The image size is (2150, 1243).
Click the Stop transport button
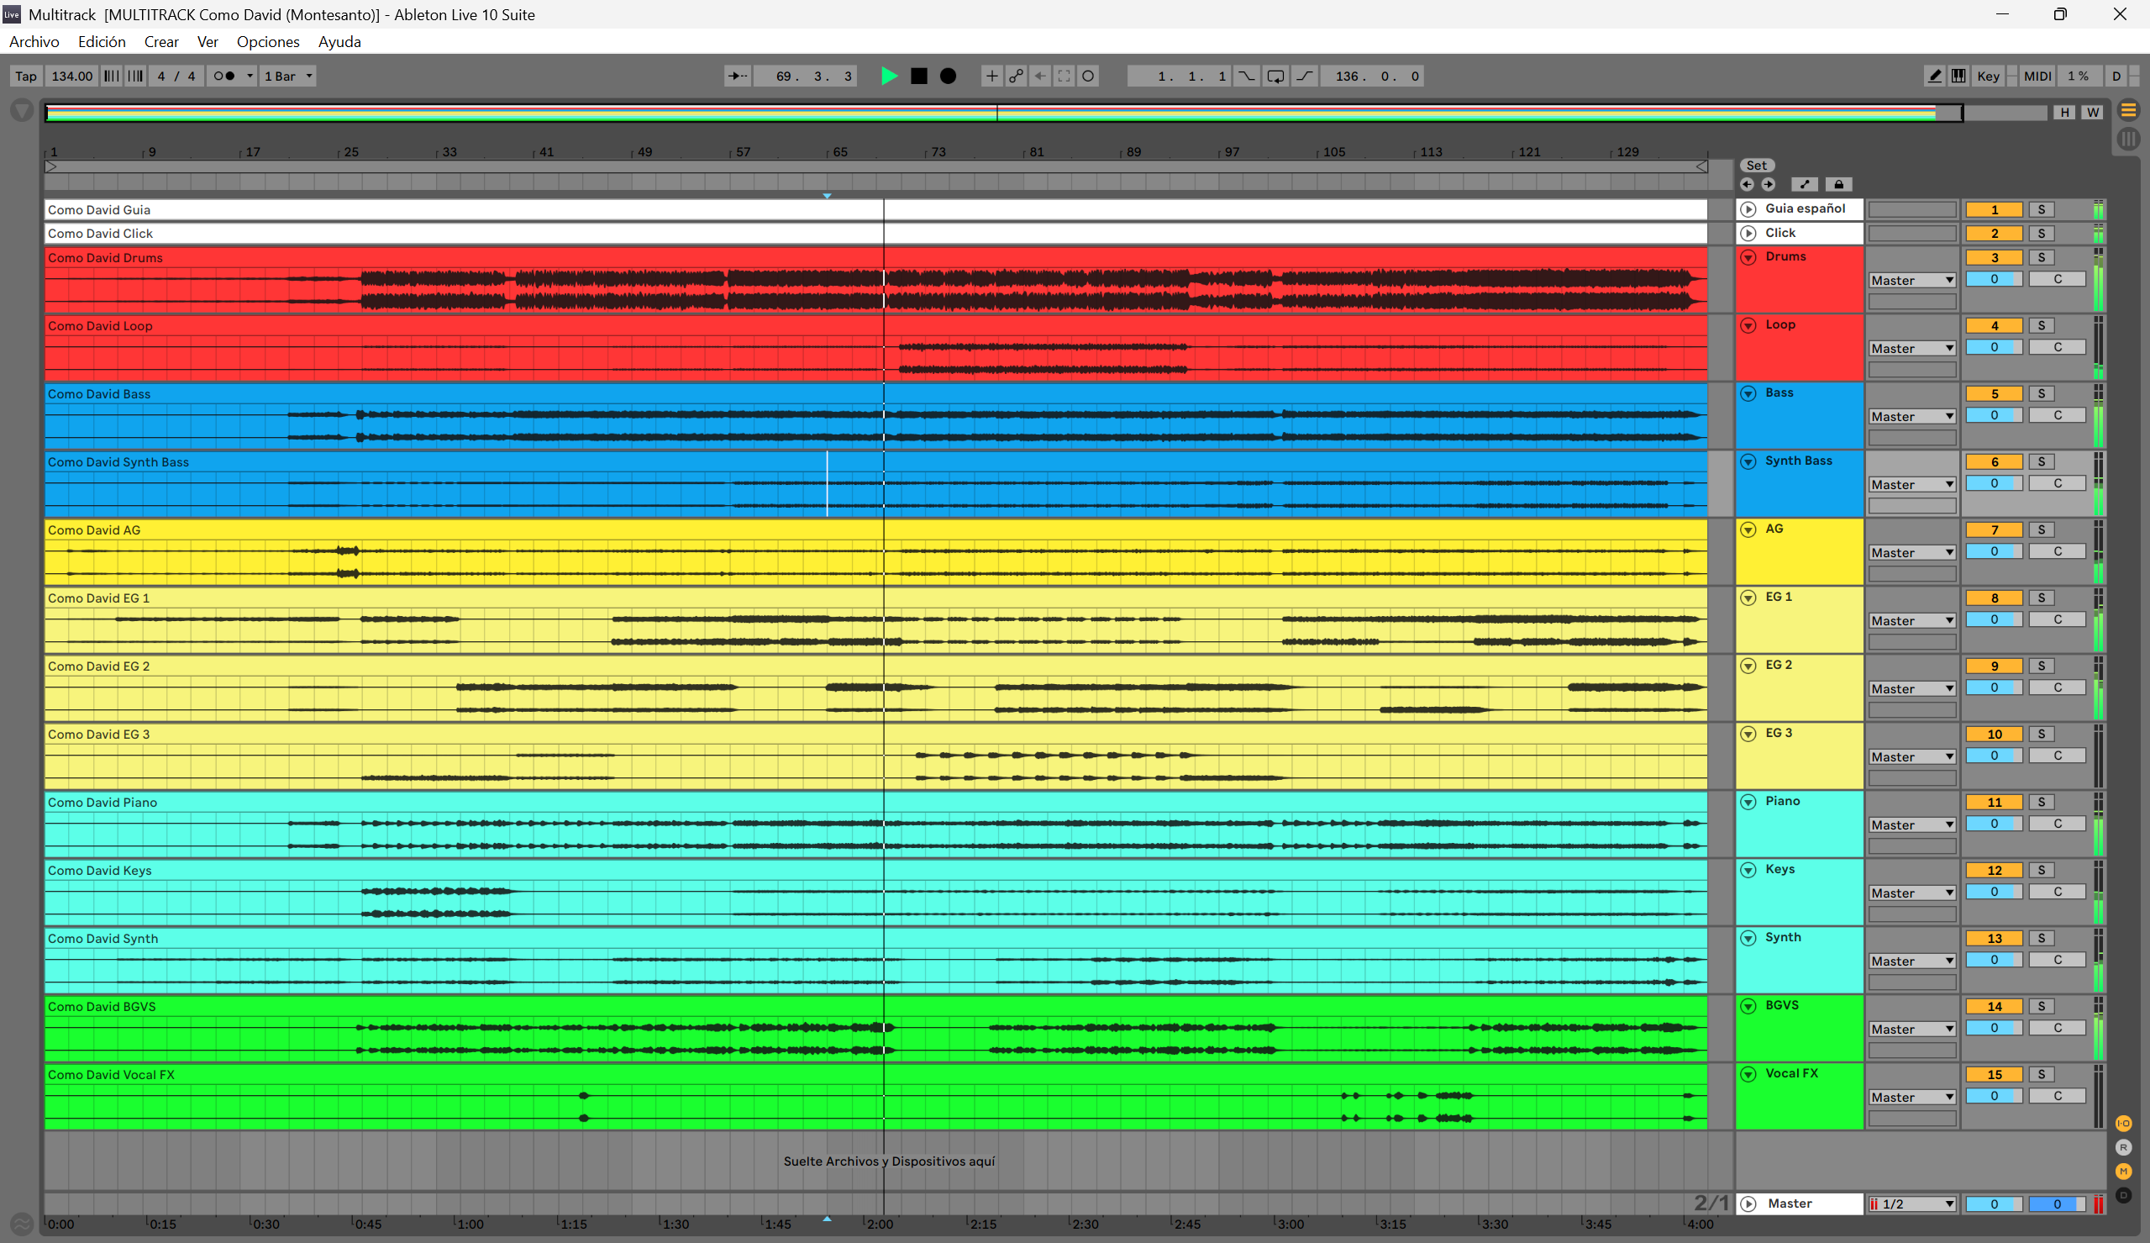(x=919, y=76)
